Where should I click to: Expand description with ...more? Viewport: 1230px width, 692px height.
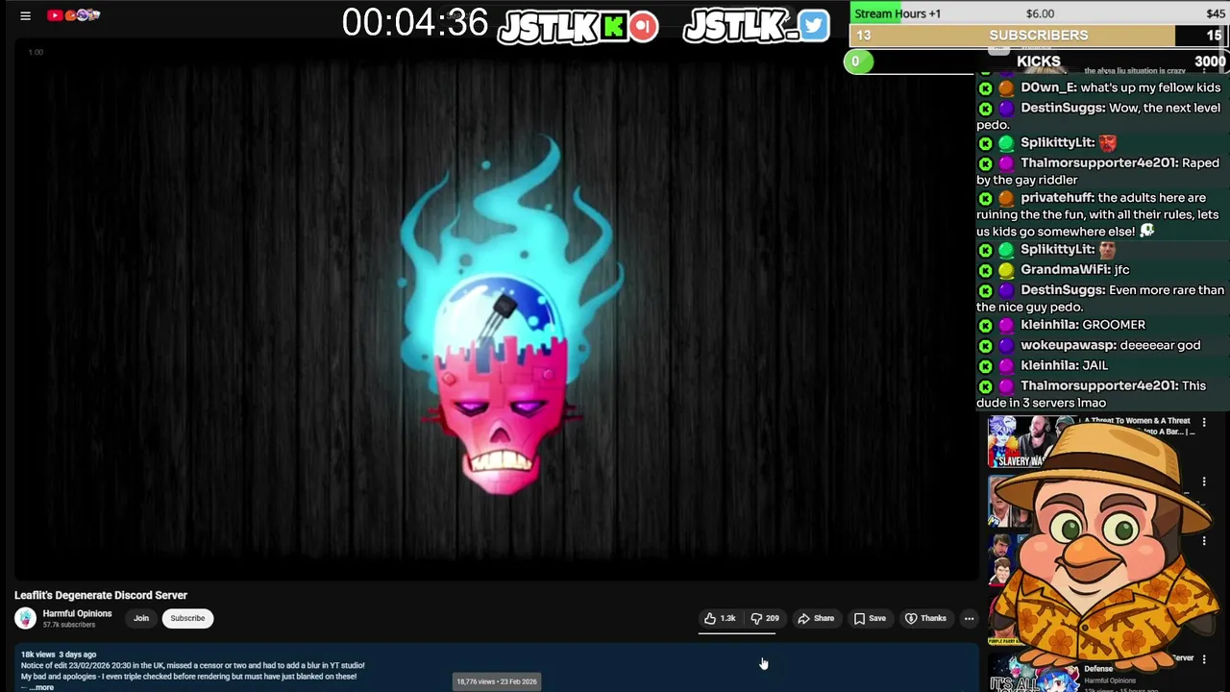click(41, 687)
